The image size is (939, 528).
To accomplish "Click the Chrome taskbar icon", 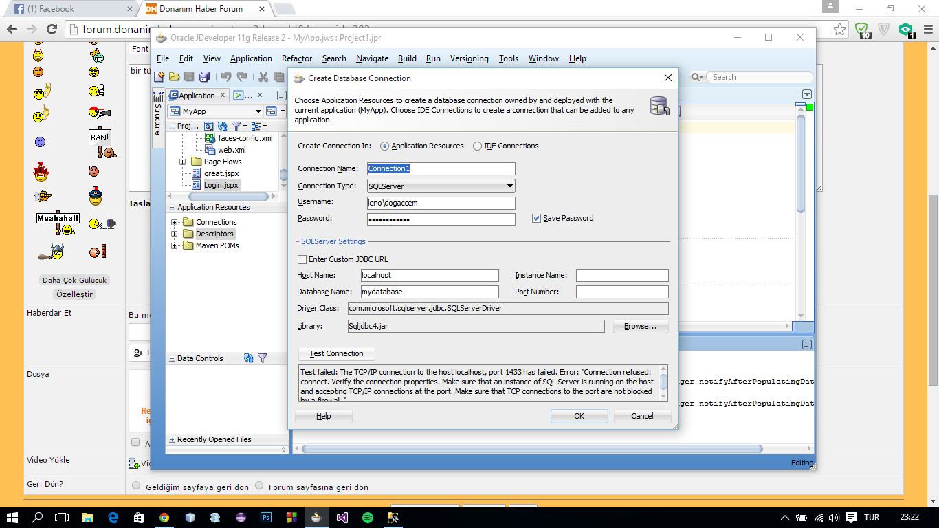I will pos(164,517).
